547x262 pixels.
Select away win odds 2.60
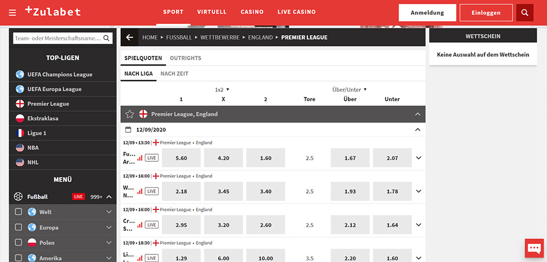click(x=265, y=225)
